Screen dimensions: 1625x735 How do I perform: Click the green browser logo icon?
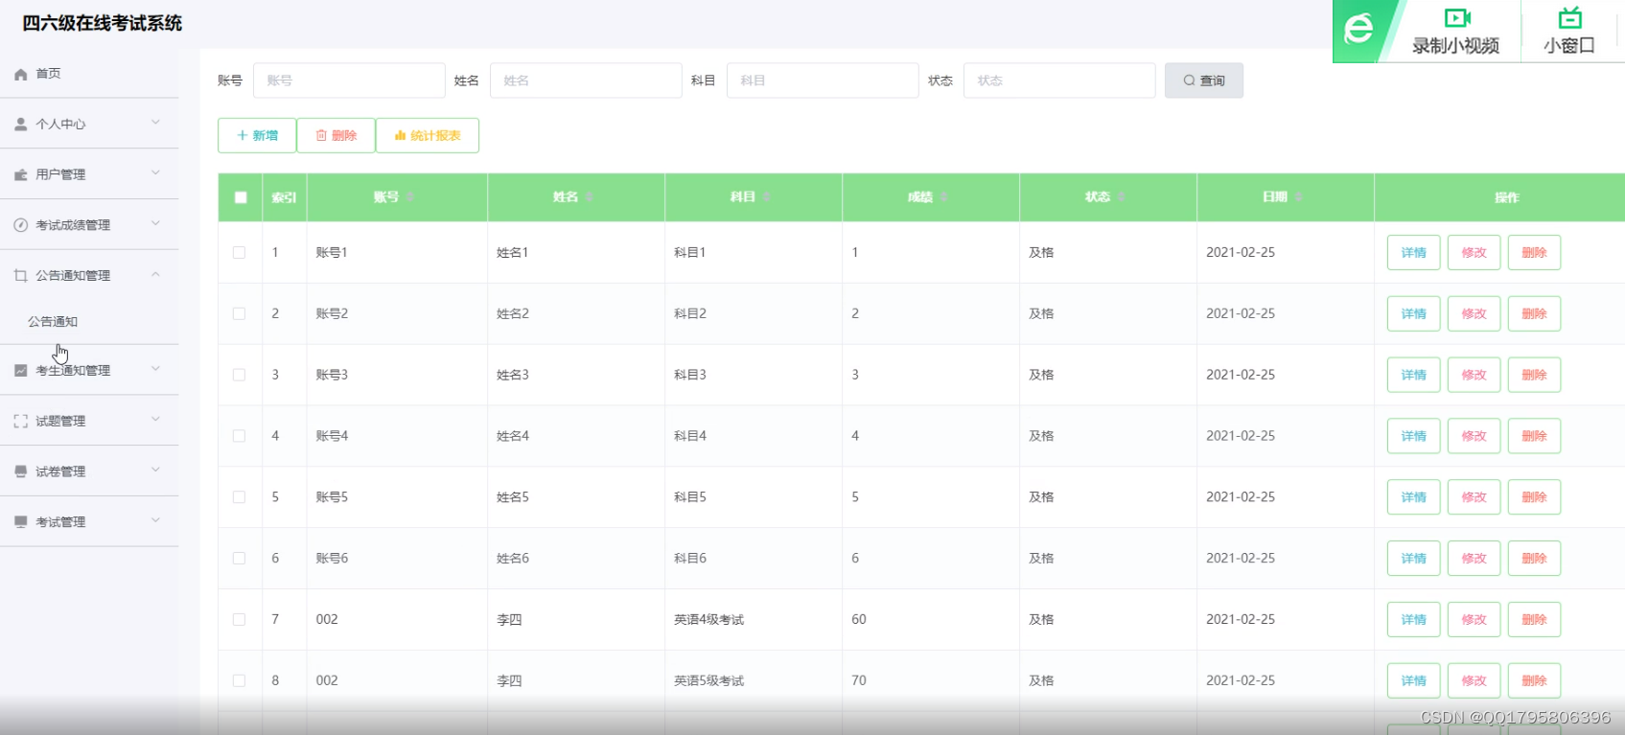[x=1358, y=30]
